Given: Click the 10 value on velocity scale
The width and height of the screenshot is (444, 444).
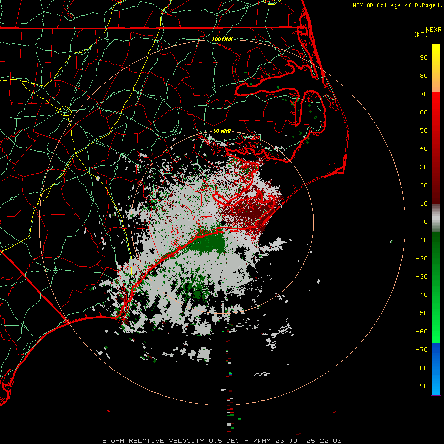Looking at the screenshot, I should tap(424, 204).
